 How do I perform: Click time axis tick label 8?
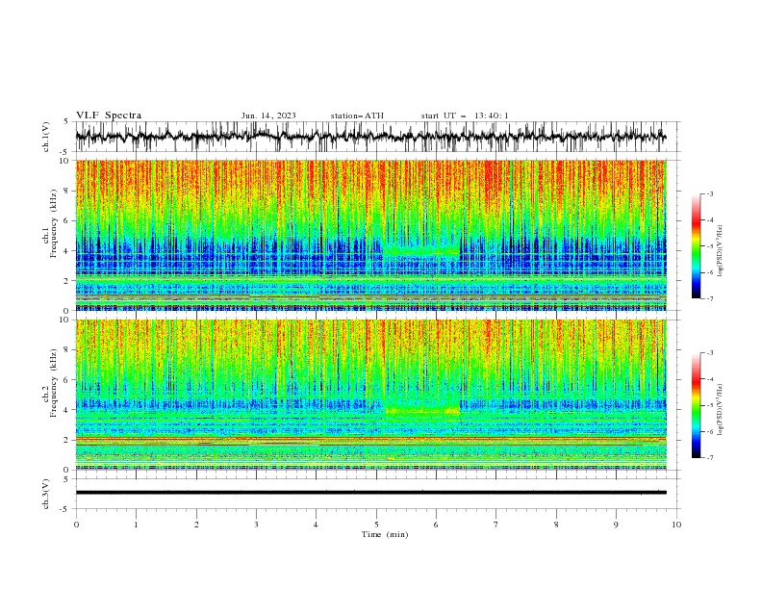click(x=556, y=525)
